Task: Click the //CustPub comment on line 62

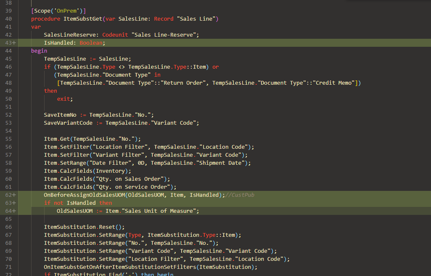Action: click(240, 195)
